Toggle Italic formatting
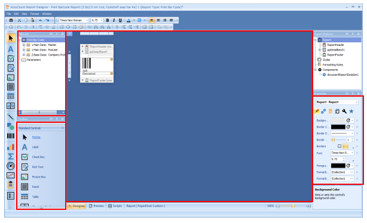Image resolution: width=367 pixels, height=223 pixels. click(x=114, y=20)
